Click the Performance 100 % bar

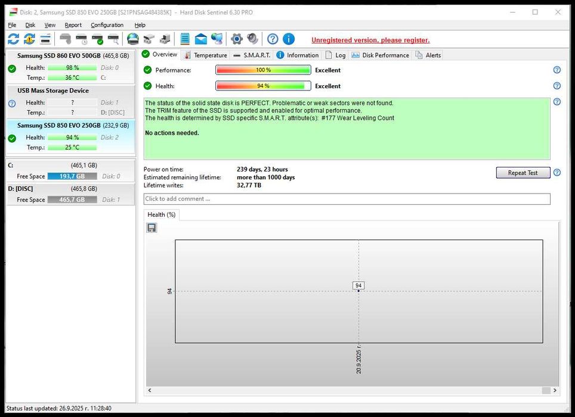tap(263, 70)
